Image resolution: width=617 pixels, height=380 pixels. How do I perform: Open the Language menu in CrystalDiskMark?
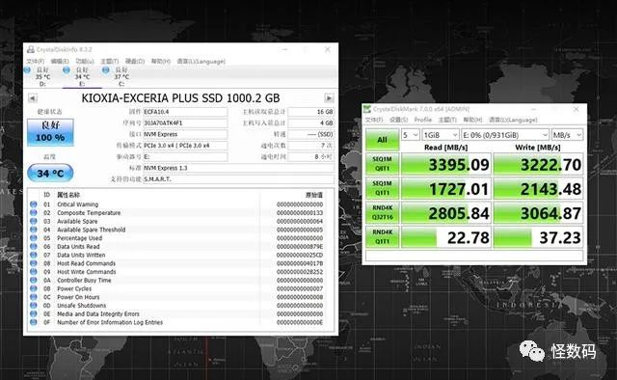tap(513, 120)
